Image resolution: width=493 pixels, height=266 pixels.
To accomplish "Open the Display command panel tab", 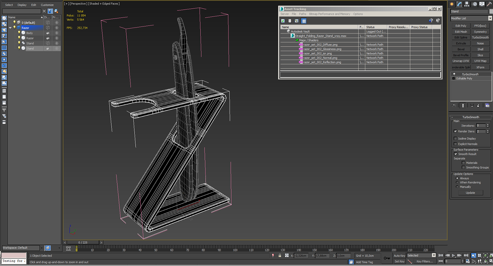I will click(482, 4).
